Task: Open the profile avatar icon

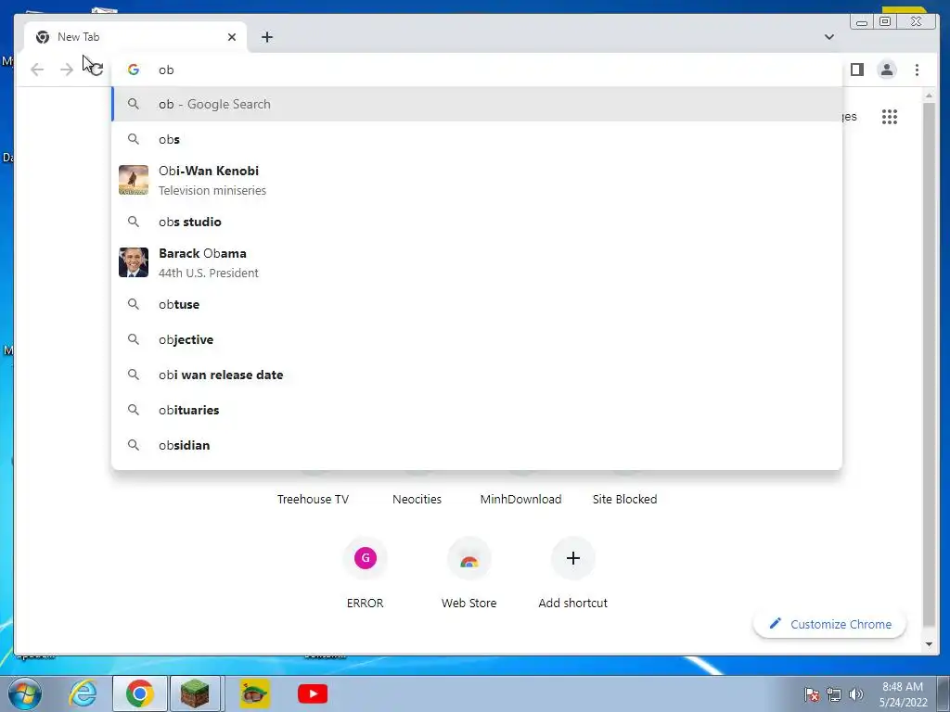Action: [x=886, y=70]
